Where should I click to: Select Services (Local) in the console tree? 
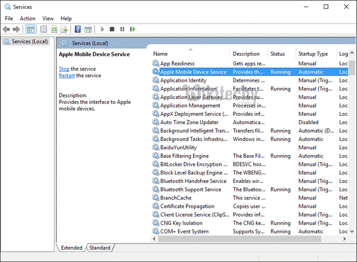30,42
